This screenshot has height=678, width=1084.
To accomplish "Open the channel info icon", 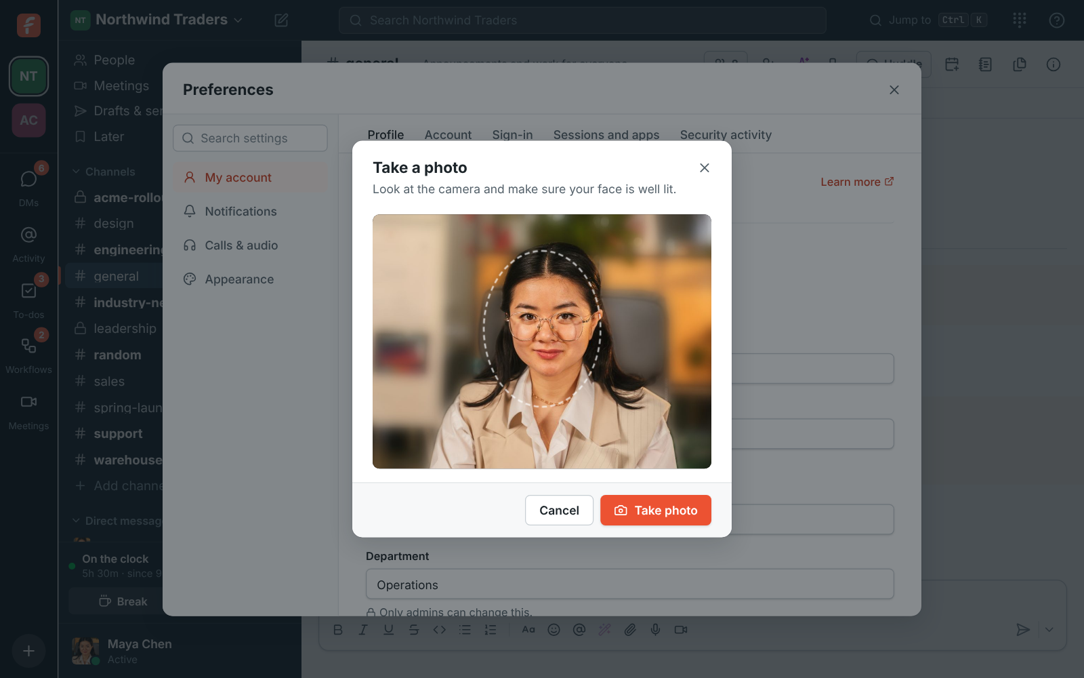I will [x=1054, y=64].
